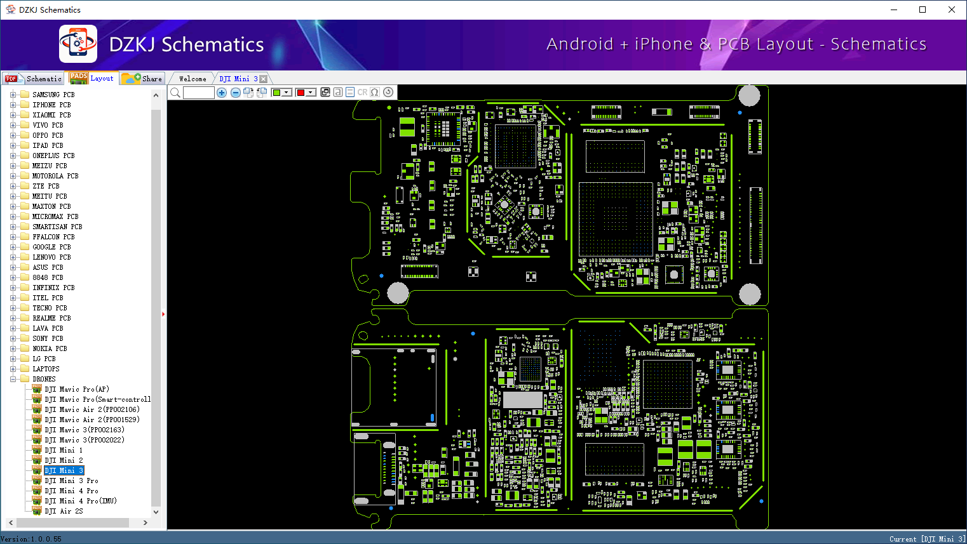
Task: Click the DJI Mini 4 Pro(IMU) board icon
Action: click(37, 501)
